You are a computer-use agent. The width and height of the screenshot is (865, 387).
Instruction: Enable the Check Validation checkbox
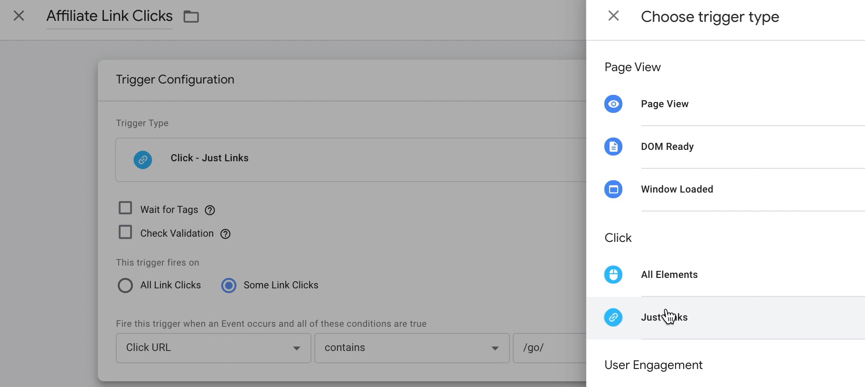coord(125,232)
